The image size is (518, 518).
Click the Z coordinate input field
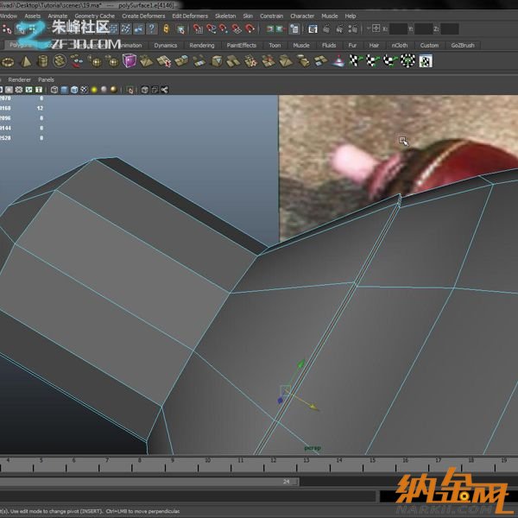(450, 29)
